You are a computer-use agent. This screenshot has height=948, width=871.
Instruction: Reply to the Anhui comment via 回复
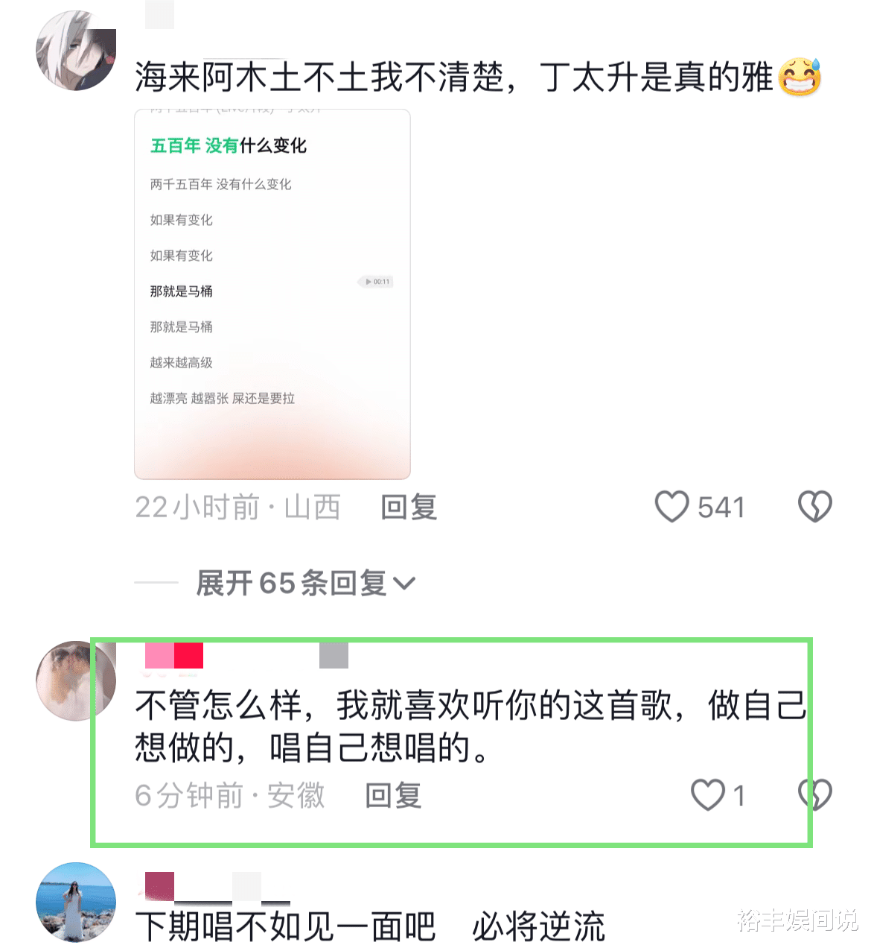click(x=393, y=795)
